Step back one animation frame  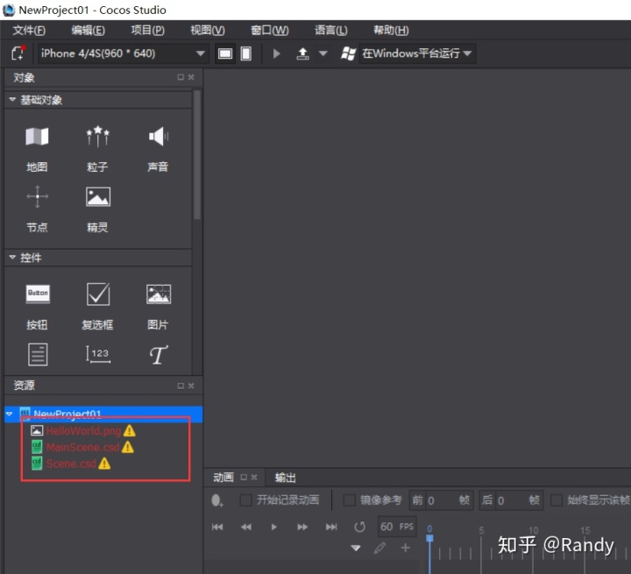coord(246,527)
